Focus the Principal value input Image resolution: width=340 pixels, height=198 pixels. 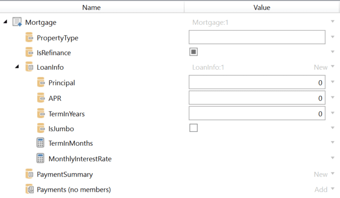[257, 82]
